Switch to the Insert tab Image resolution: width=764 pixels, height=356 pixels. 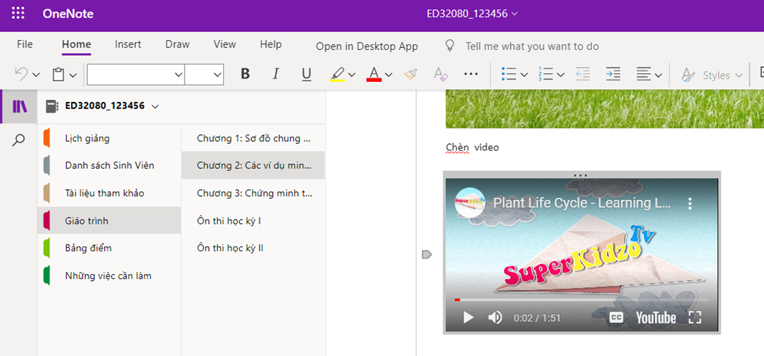click(128, 45)
